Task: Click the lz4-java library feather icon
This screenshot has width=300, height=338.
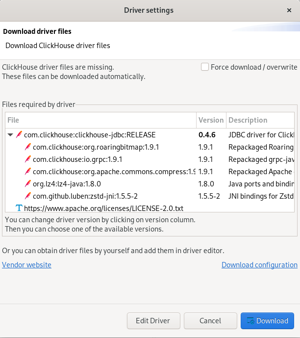Action: coord(28,183)
